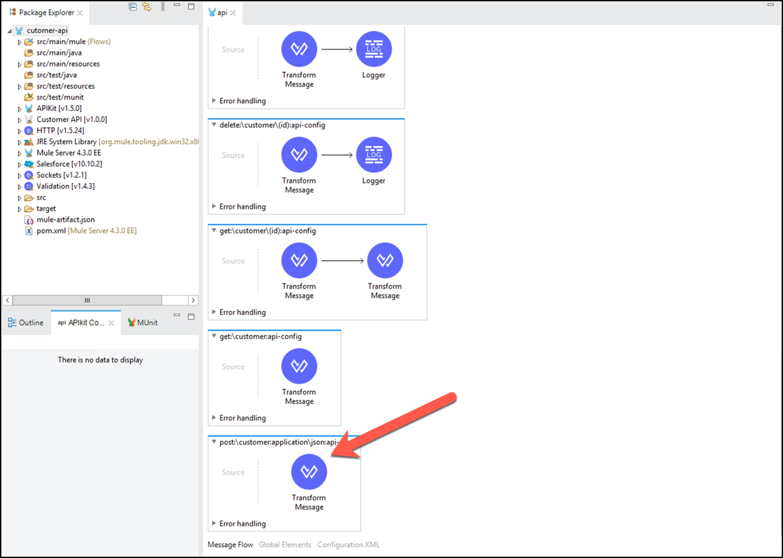The height and width of the screenshot is (558, 783).
Task: Expand src/test/resources node
Action: [x=19, y=86]
